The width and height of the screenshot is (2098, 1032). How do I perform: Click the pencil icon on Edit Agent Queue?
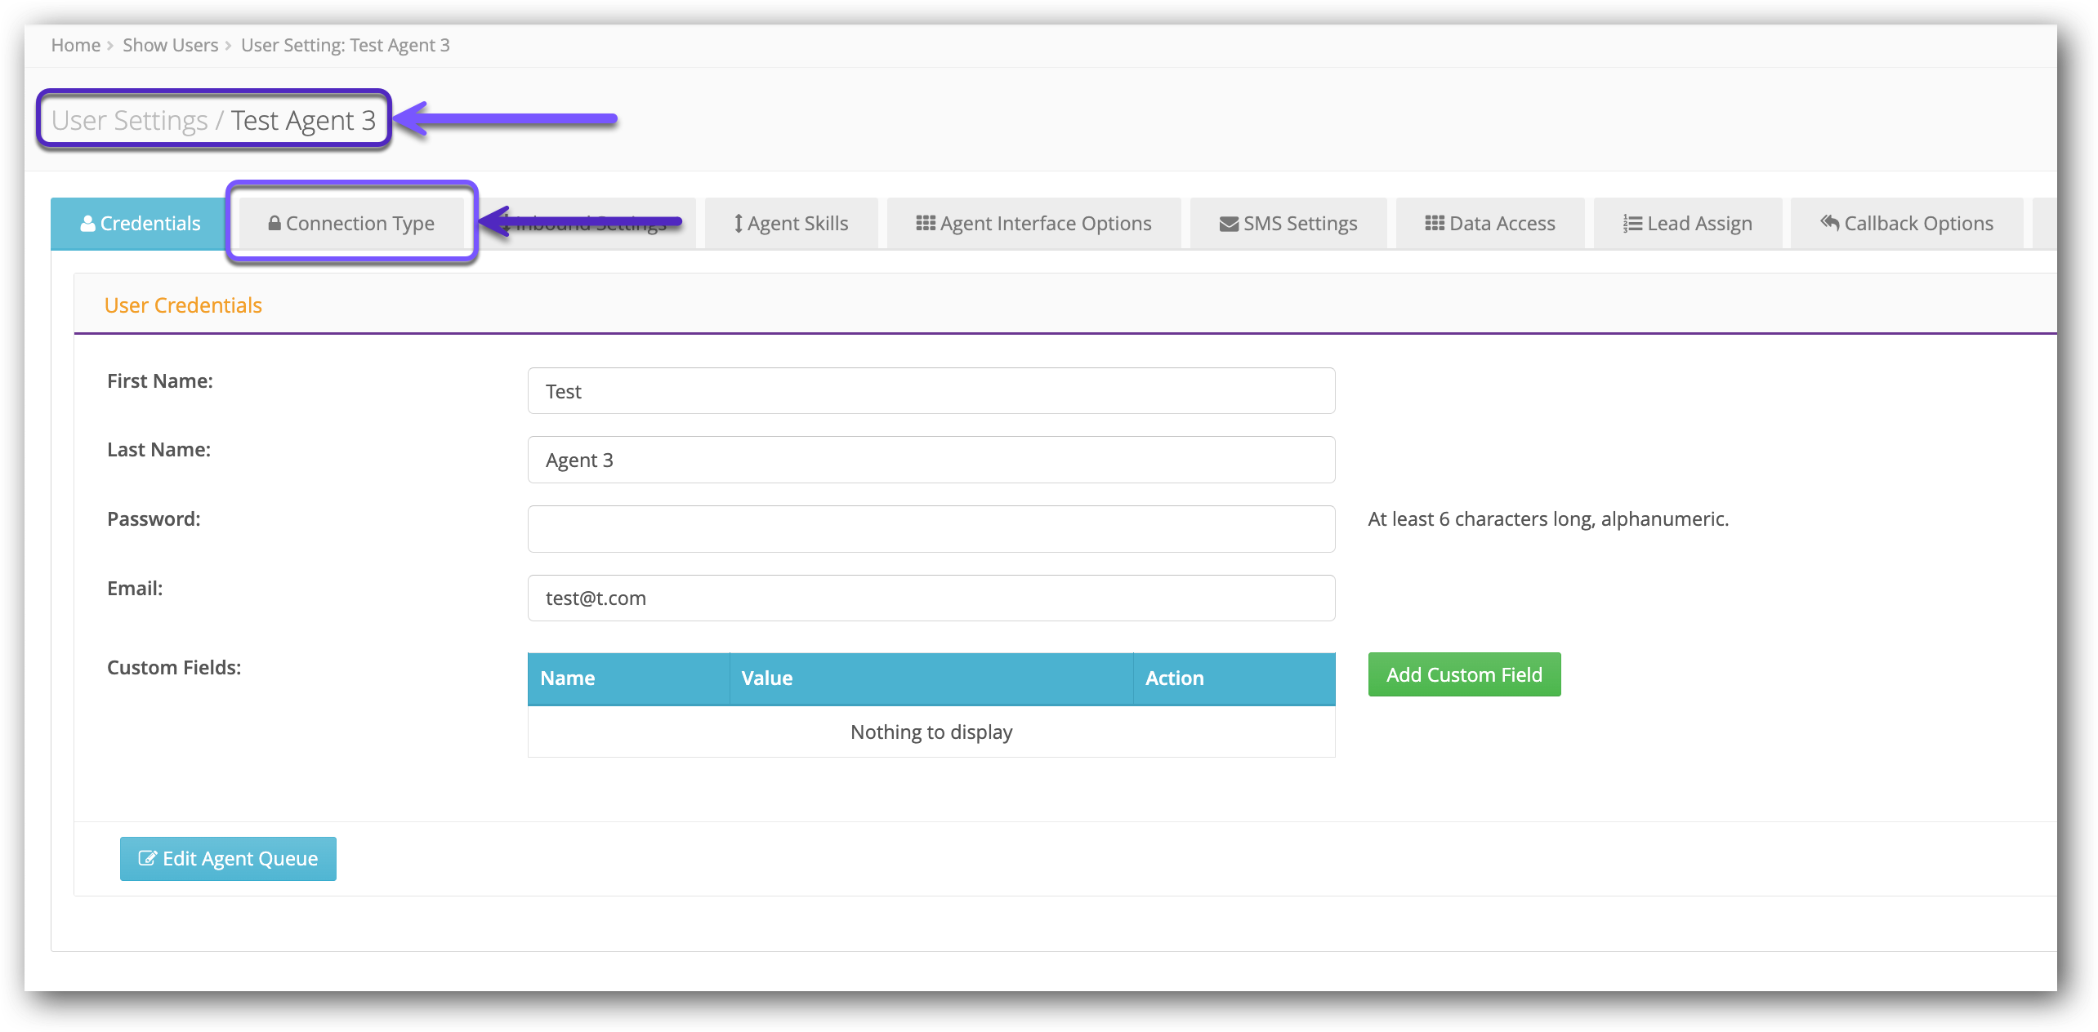(x=147, y=858)
